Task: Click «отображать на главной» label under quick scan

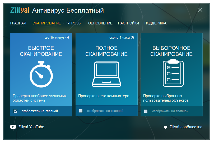Action: coord(40,111)
